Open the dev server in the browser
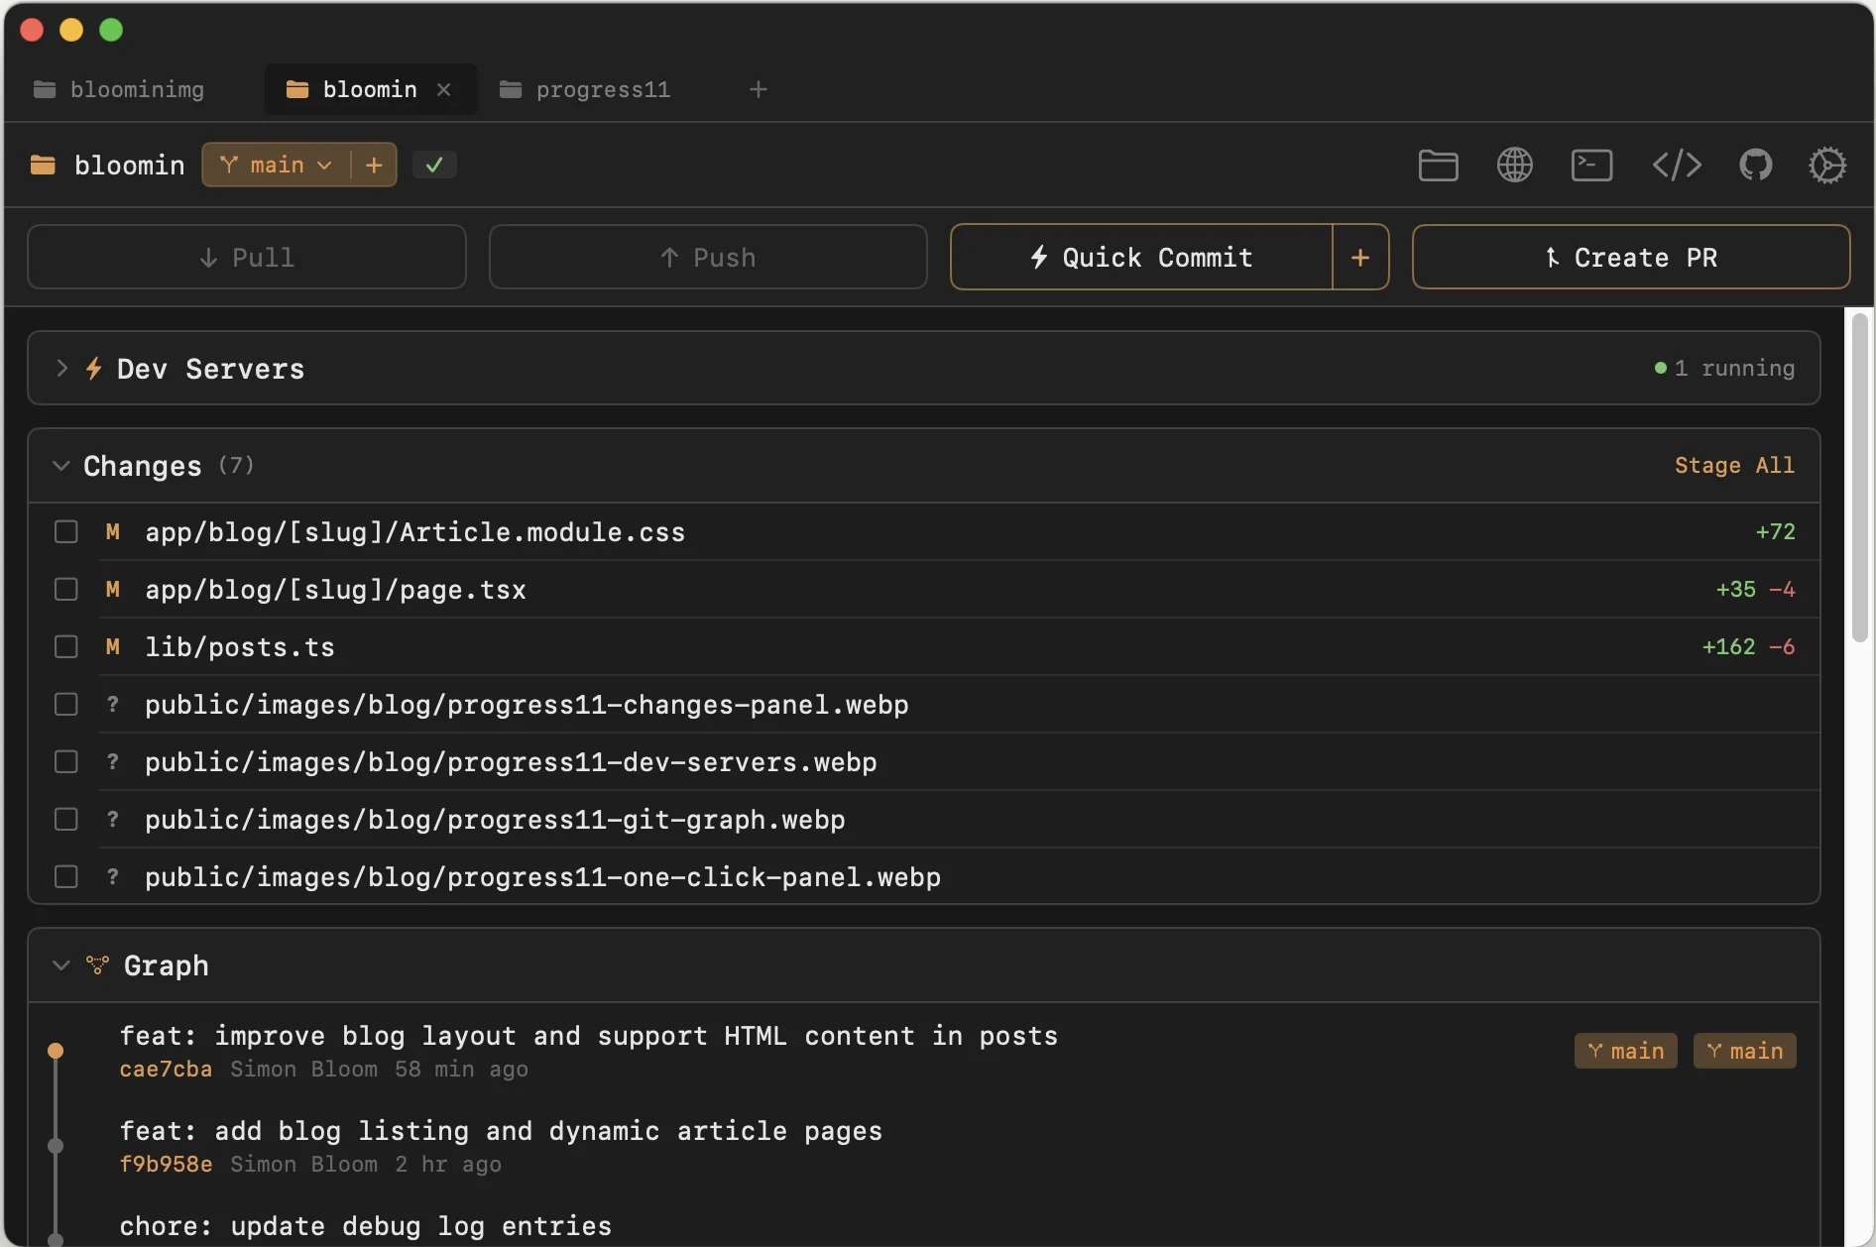 coord(1514,165)
